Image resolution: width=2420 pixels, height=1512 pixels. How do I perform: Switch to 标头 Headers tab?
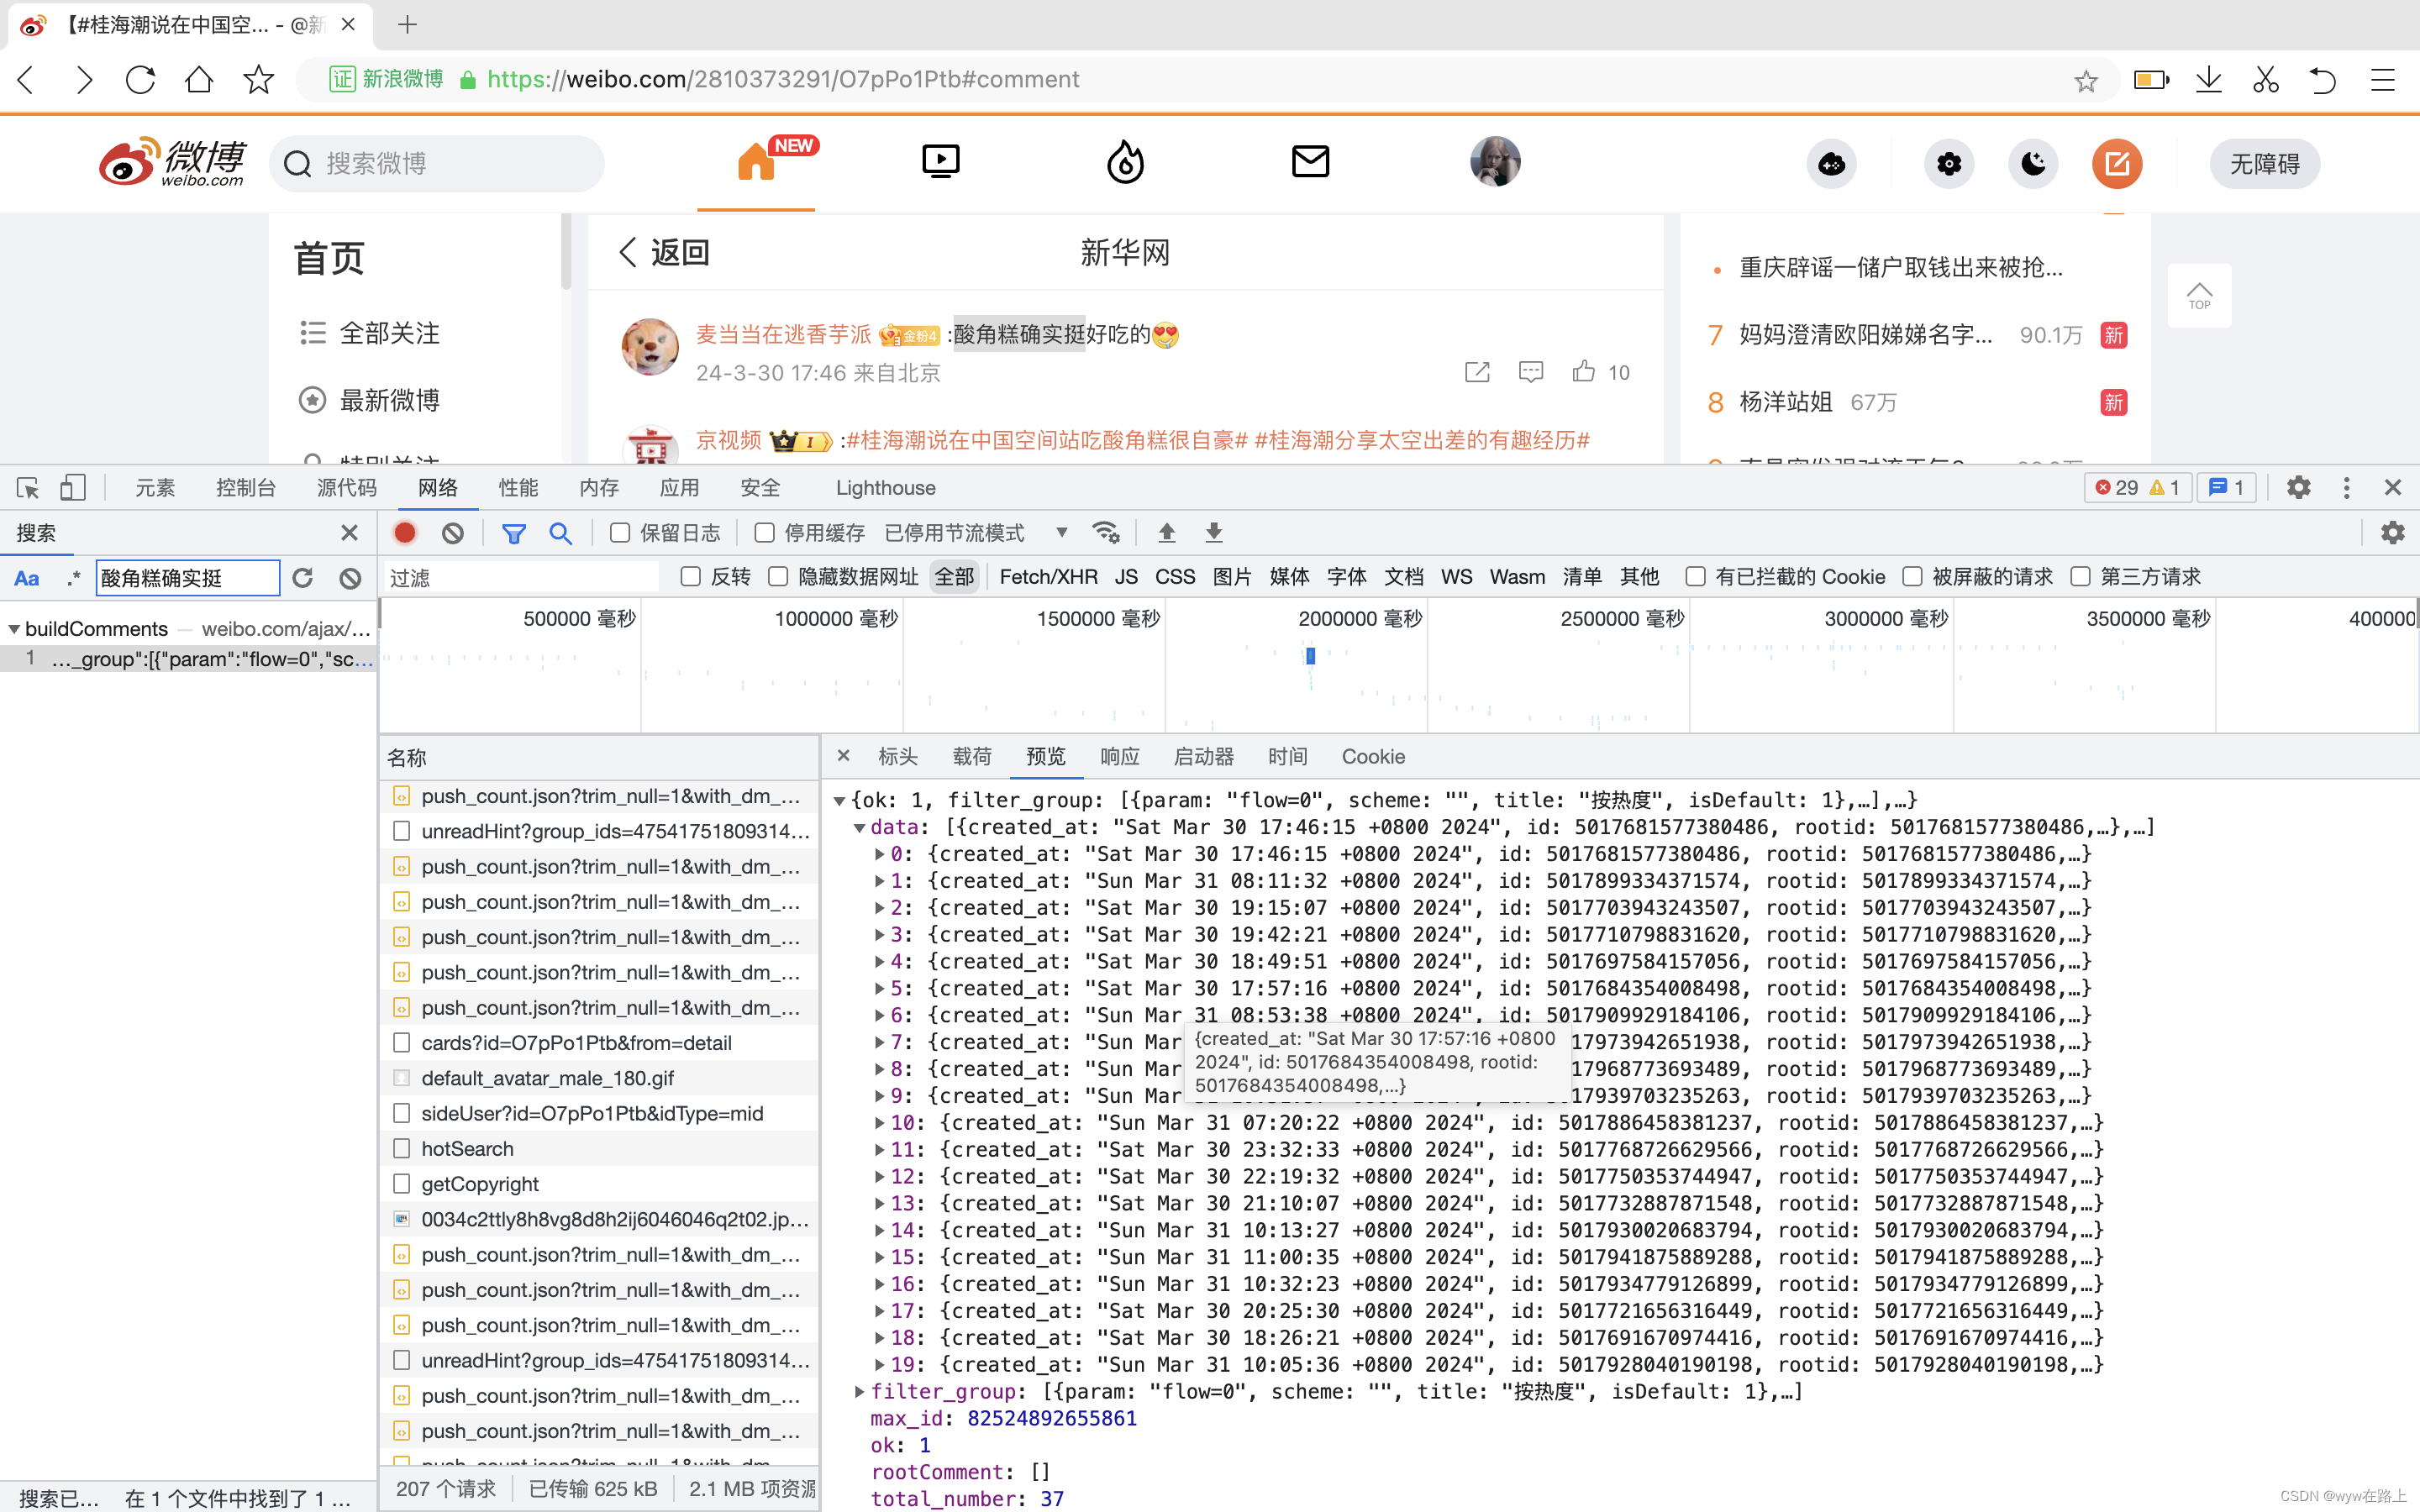897,757
